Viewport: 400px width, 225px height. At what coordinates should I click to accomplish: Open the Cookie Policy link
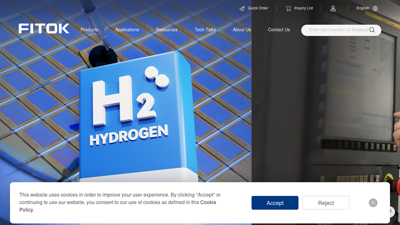[x=208, y=202]
